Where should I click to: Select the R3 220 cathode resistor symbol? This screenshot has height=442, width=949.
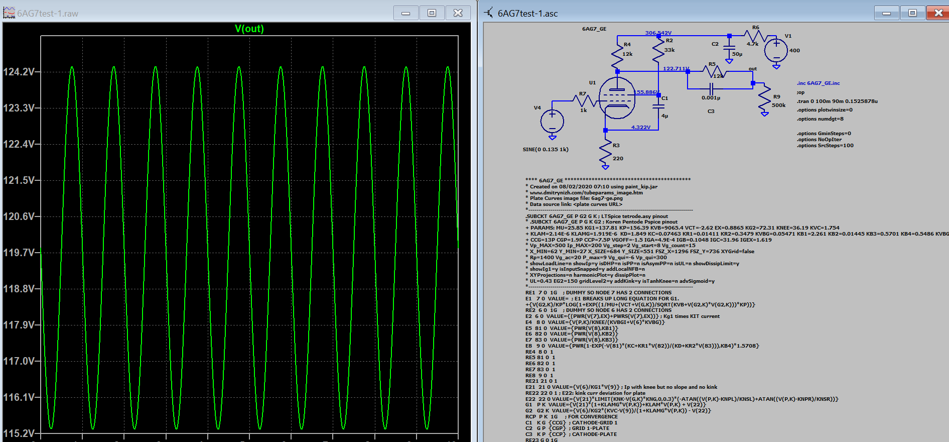[x=606, y=152]
